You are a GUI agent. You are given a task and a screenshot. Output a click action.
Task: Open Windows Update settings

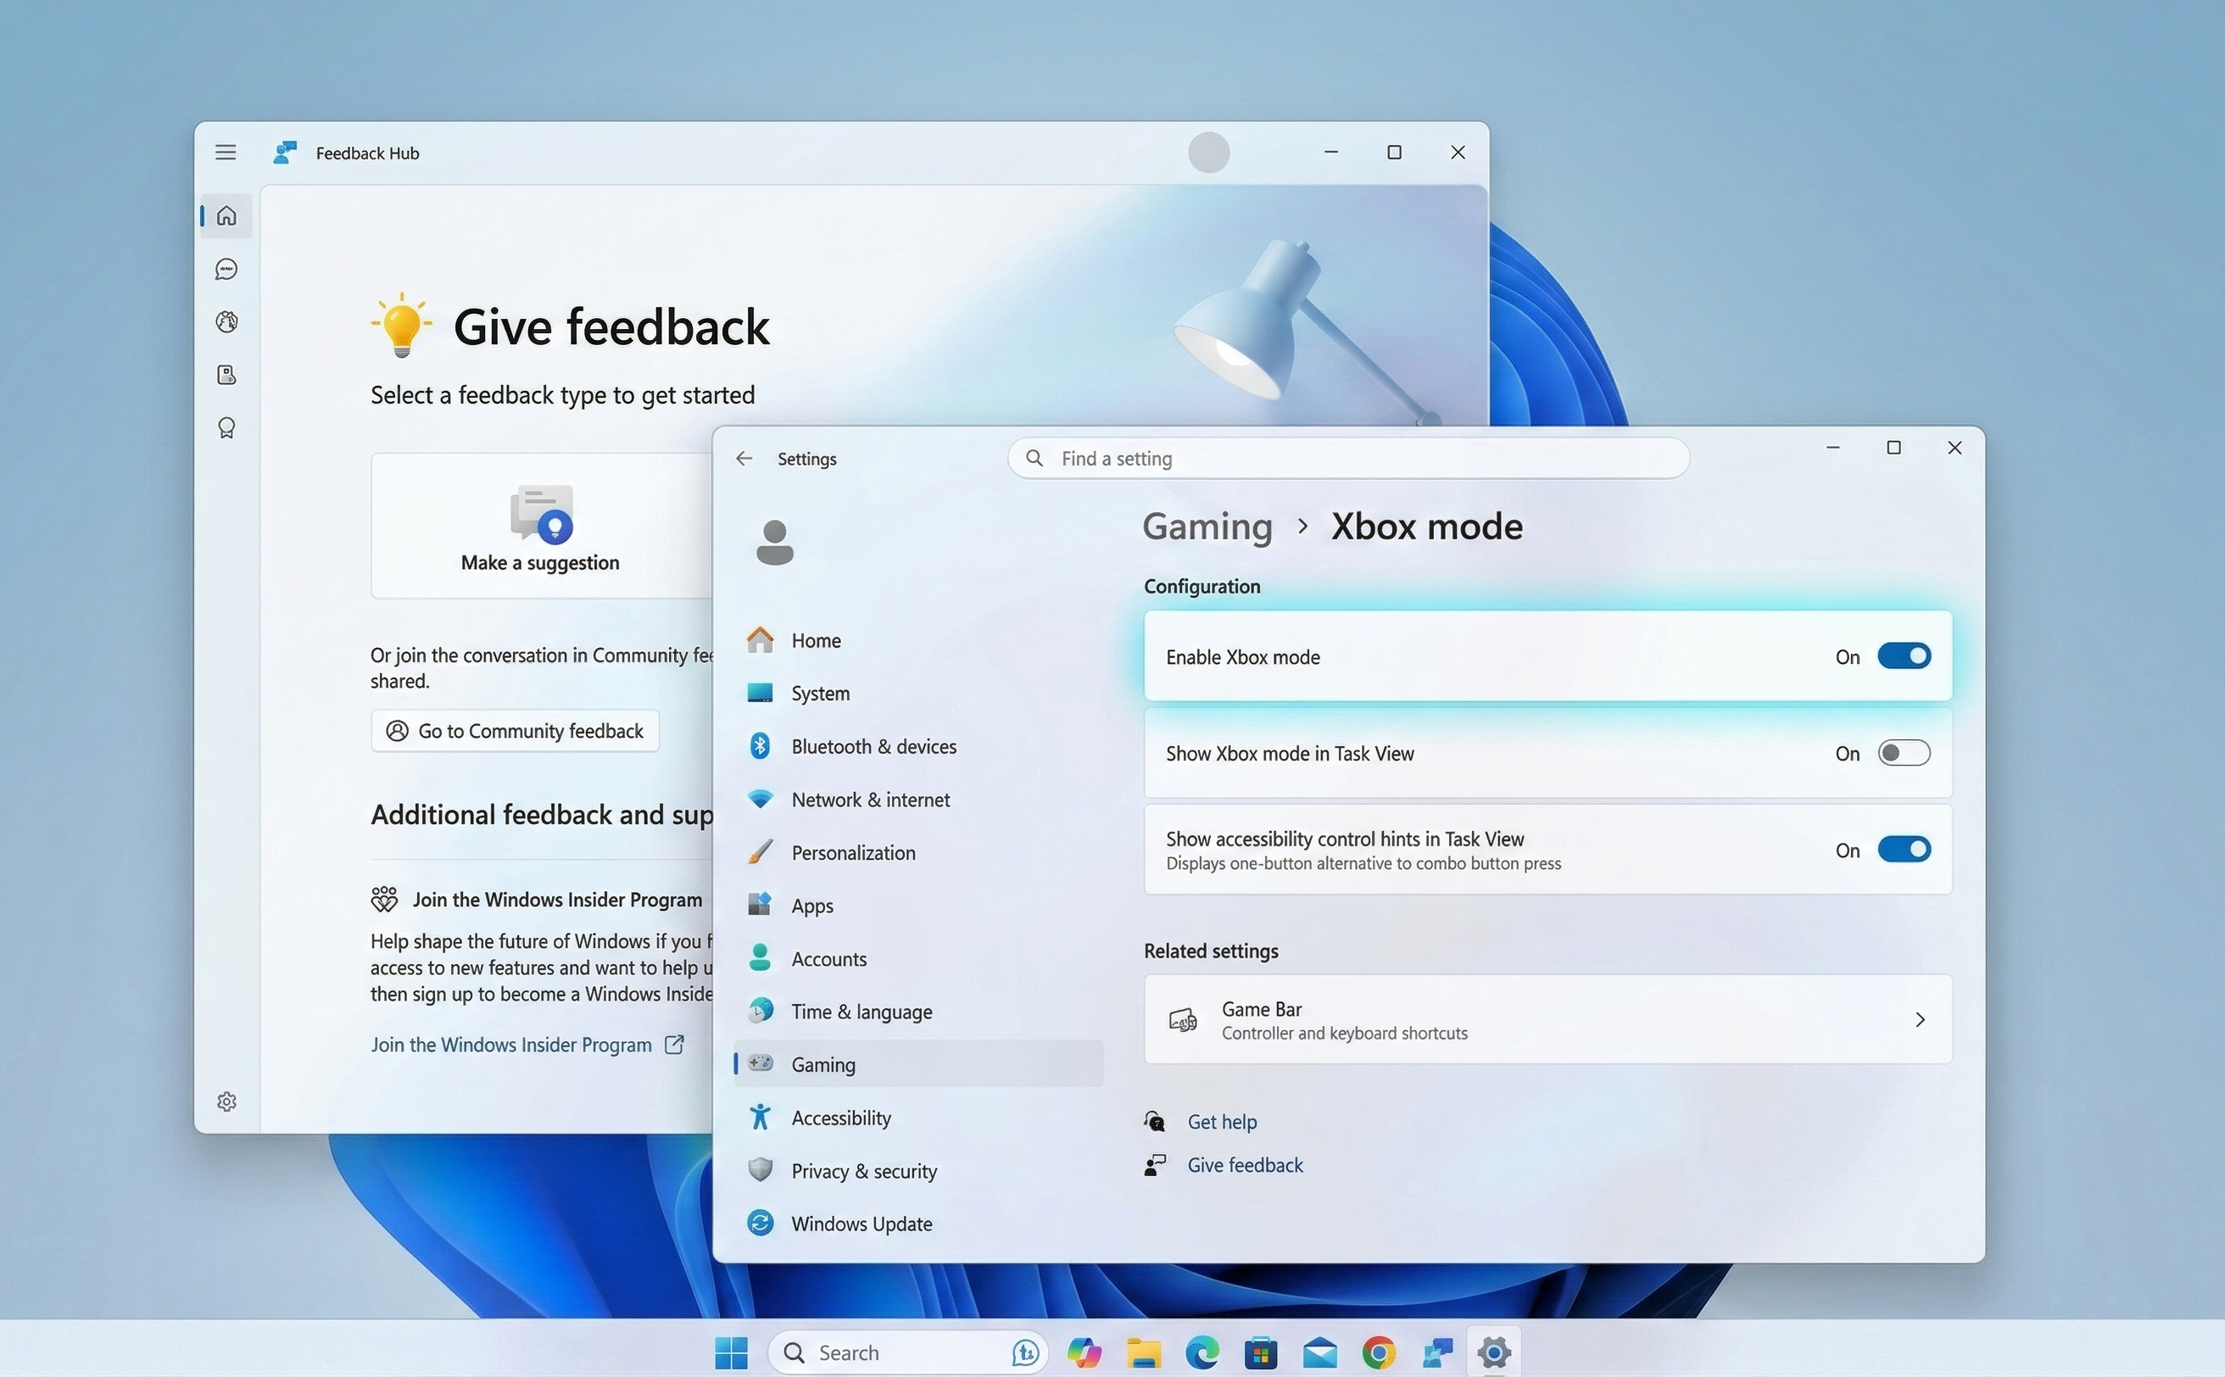[x=860, y=1223]
